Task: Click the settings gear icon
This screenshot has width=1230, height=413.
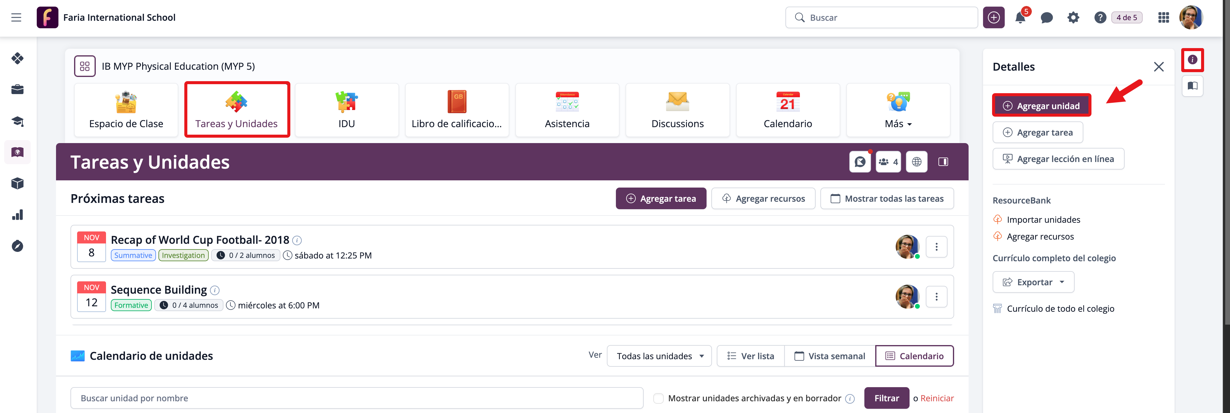Action: pyautogui.click(x=1073, y=18)
